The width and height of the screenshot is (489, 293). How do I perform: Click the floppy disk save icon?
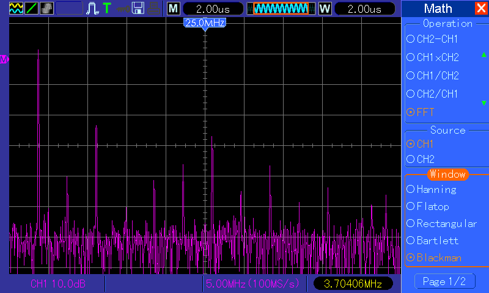(x=138, y=8)
